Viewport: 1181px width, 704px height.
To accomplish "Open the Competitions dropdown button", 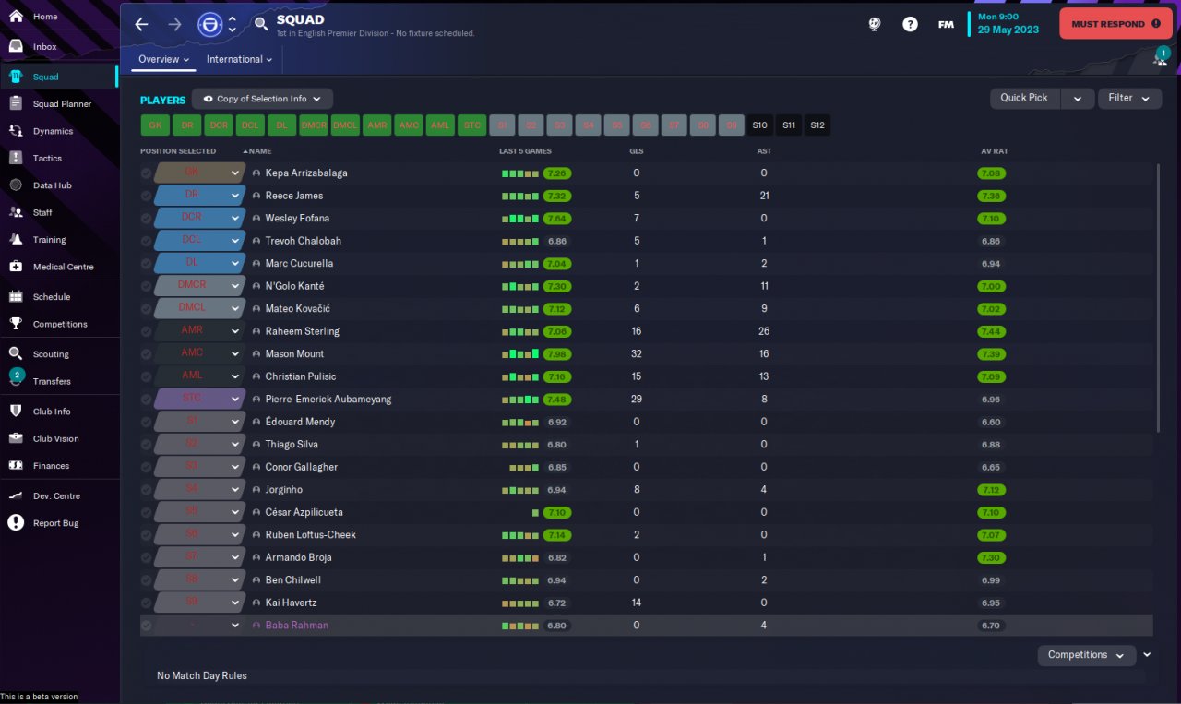I will click(1087, 655).
